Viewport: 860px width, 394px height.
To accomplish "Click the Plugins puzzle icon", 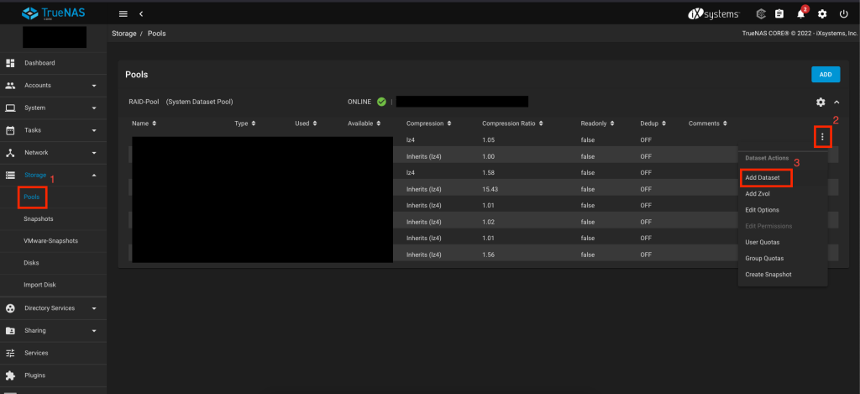I will 10,376.
